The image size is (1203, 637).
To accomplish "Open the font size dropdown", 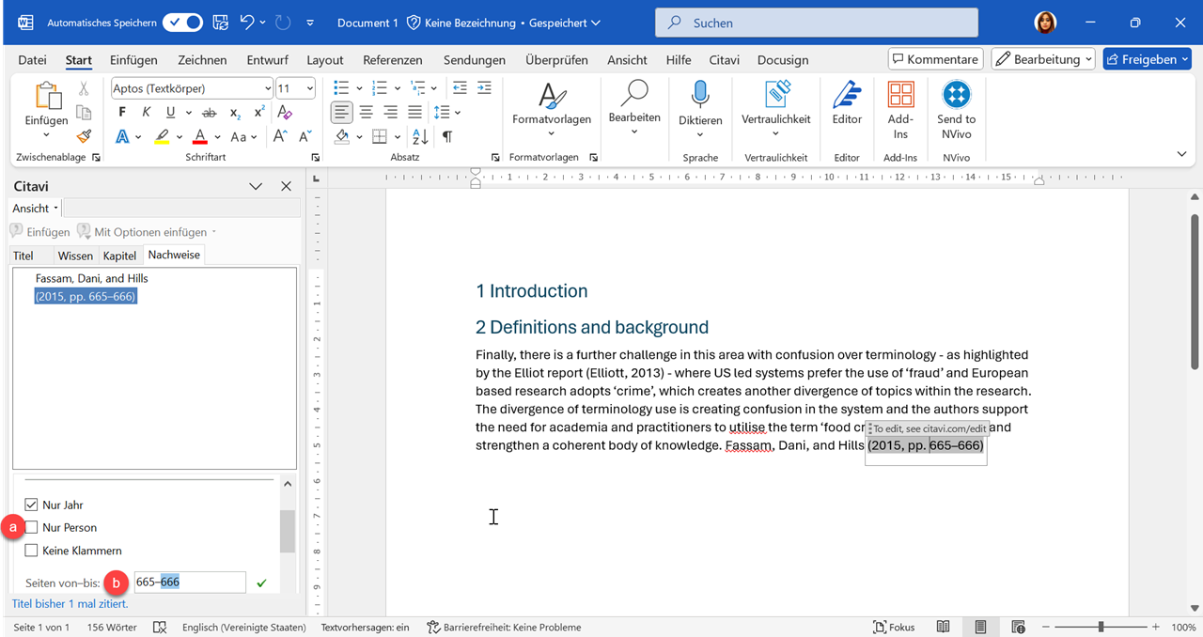I will pos(309,88).
